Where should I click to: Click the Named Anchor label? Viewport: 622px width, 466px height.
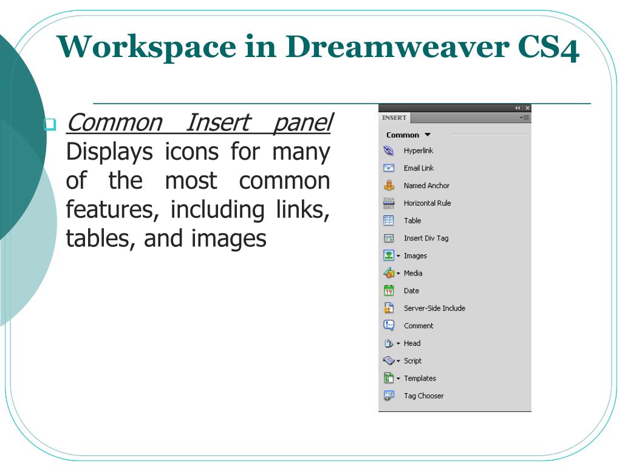click(426, 186)
